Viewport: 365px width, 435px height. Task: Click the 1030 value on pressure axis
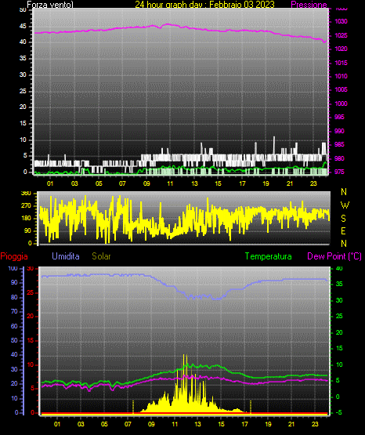point(341,21)
